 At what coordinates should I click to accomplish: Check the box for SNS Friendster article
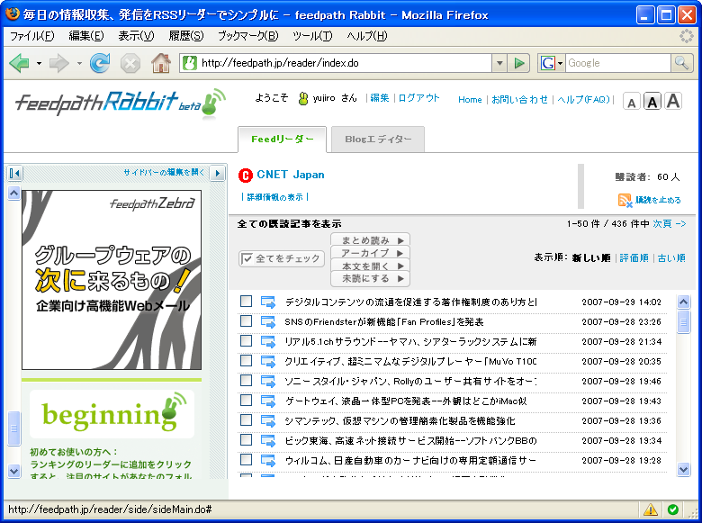[x=246, y=320]
